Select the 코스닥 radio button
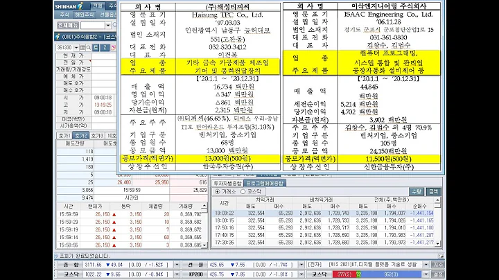This screenshot has width=499, height=280. tap(243, 191)
